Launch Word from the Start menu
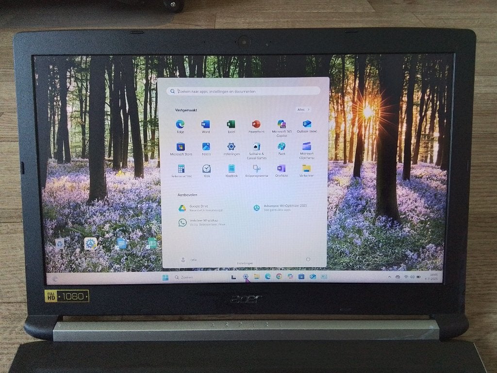Viewport: 497px width, 373px height. click(x=206, y=126)
